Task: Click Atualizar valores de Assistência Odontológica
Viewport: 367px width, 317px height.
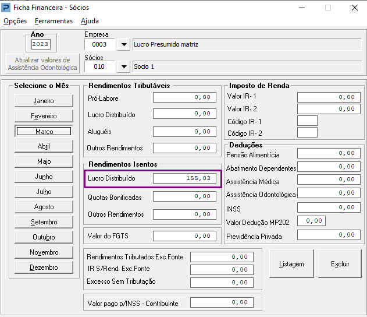Action: pos(42,64)
